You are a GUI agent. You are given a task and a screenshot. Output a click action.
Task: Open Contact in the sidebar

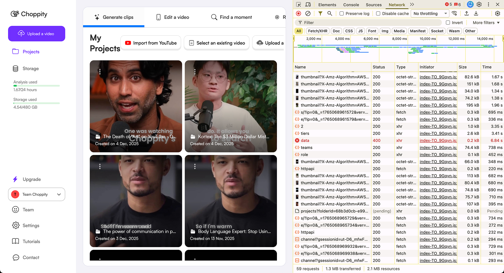tap(26, 258)
